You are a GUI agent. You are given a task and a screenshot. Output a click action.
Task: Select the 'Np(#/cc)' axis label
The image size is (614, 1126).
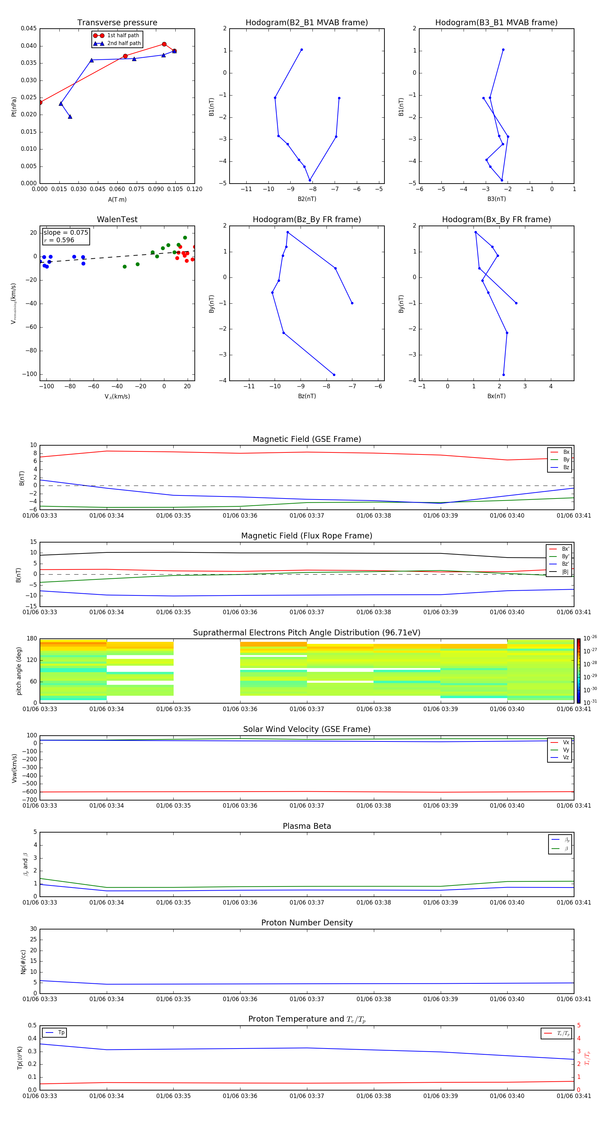(23, 962)
